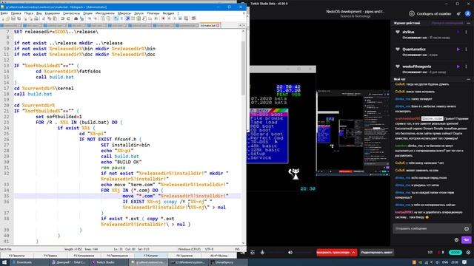Select the make.bat tab
The image size is (474, 266).
(210, 26)
